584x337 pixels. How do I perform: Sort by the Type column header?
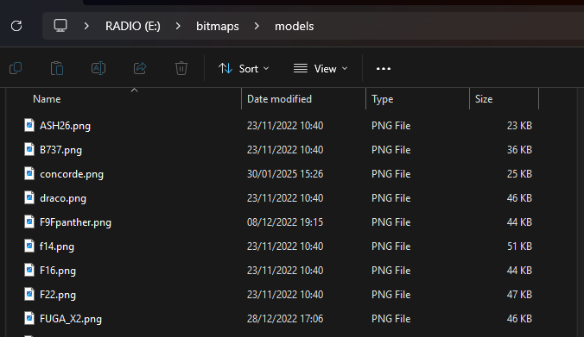tap(382, 99)
